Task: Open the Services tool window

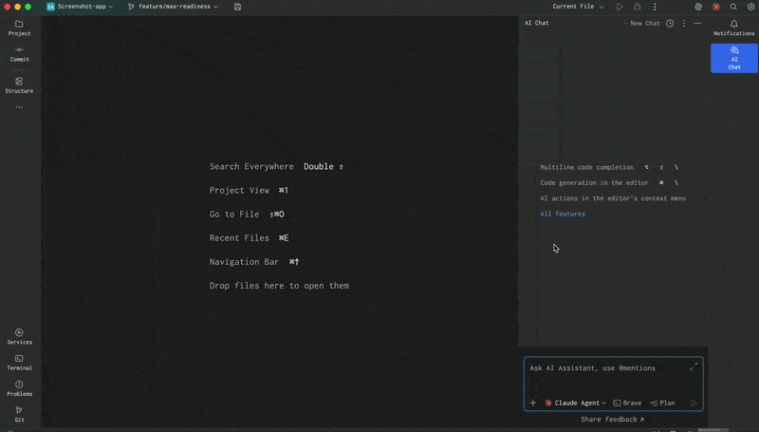Action: click(x=19, y=336)
